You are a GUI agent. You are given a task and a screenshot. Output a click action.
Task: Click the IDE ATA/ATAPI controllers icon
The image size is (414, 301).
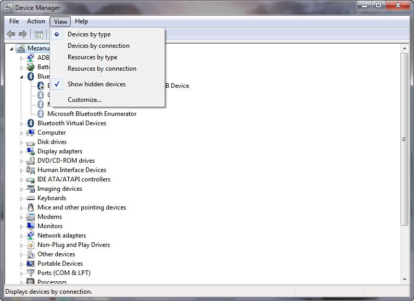[31, 180]
